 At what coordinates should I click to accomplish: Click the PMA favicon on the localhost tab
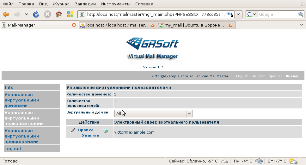83,25
